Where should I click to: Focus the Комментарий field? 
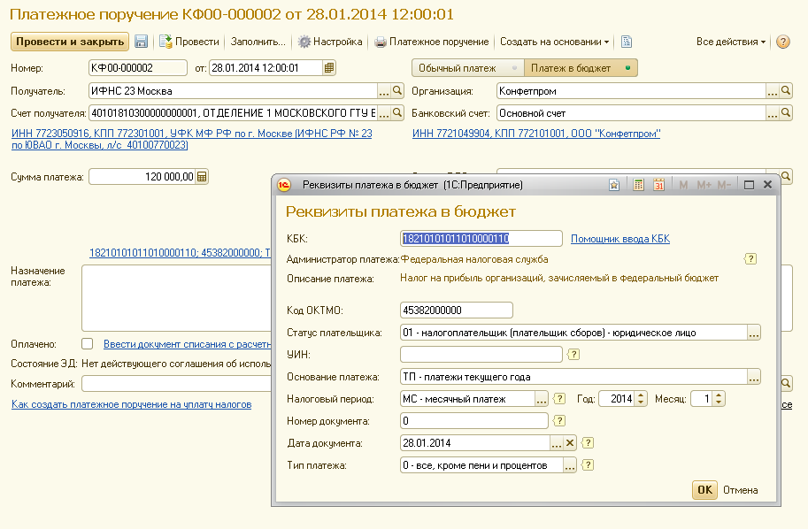point(176,384)
